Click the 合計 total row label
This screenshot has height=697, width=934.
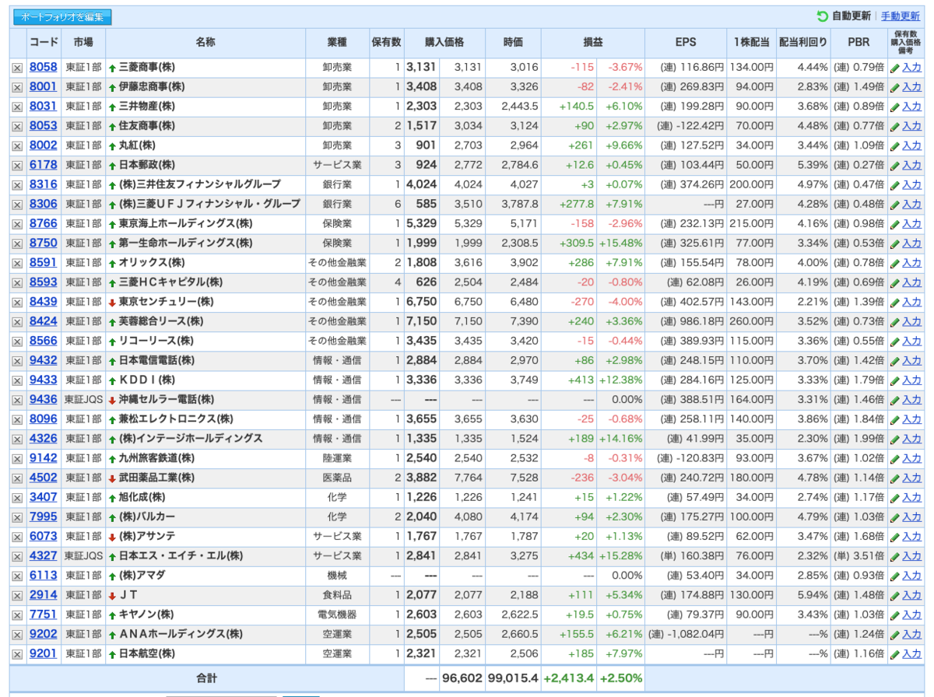(x=207, y=678)
